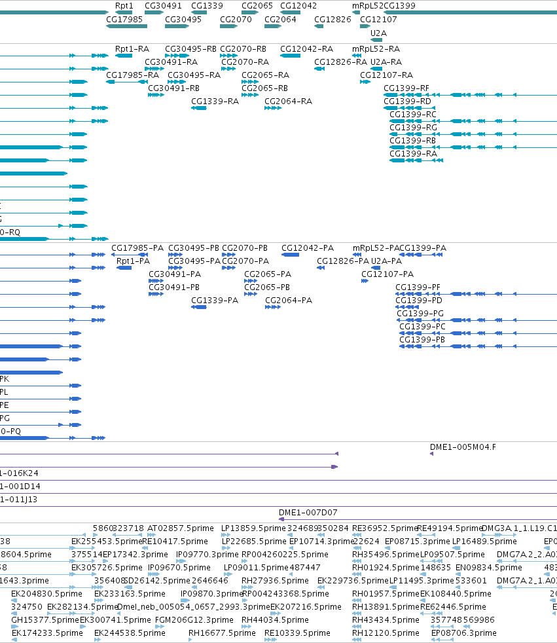Select transcript CG1399-RD label
Image resolution: width=557 pixels, height=643 pixels.
coord(407,101)
